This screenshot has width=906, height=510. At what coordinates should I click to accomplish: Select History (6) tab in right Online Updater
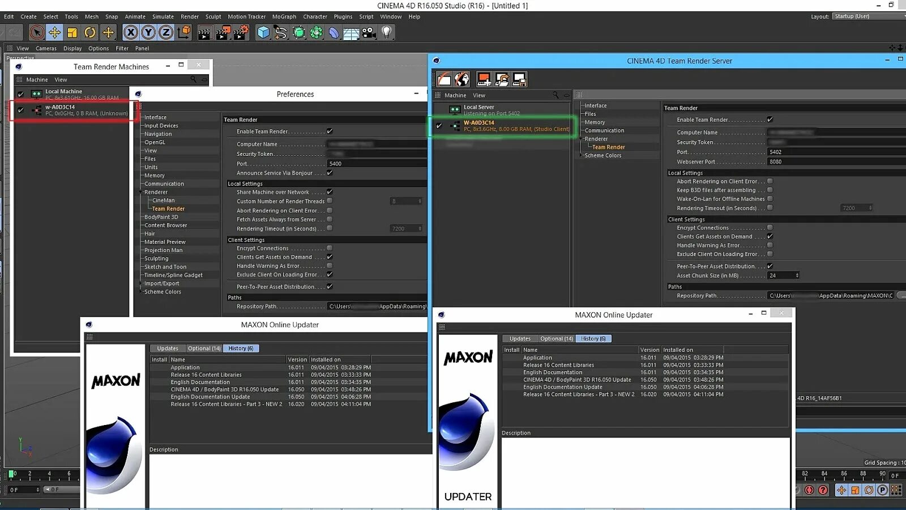tap(593, 339)
